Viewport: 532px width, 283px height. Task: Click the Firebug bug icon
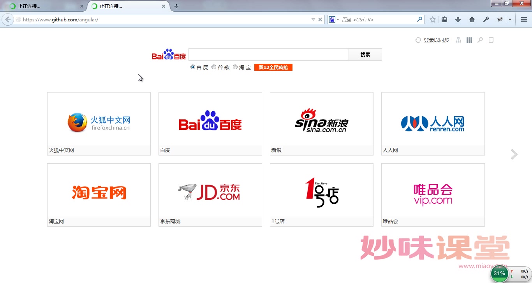click(x=500, y=19)
